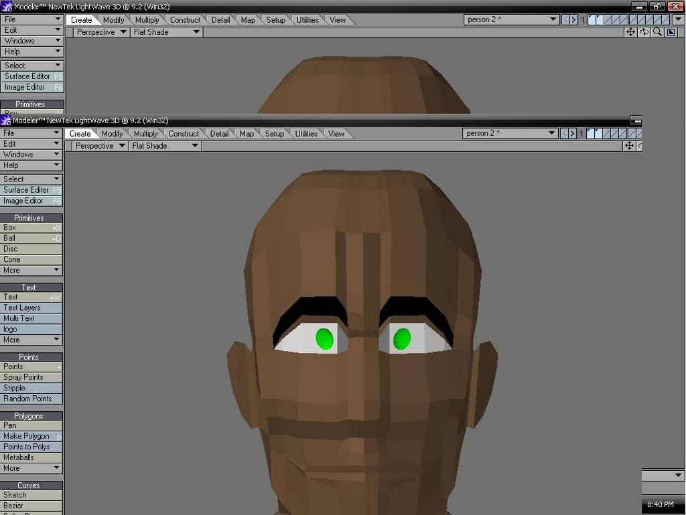Click LightWave logo icon in front window title bar
Image resolution: width=686 pixels, height=515 pixels.
[x=5, y=121]
